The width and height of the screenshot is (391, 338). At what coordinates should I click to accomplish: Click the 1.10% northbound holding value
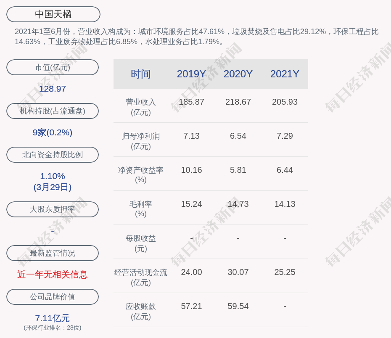tap(53, 176)
